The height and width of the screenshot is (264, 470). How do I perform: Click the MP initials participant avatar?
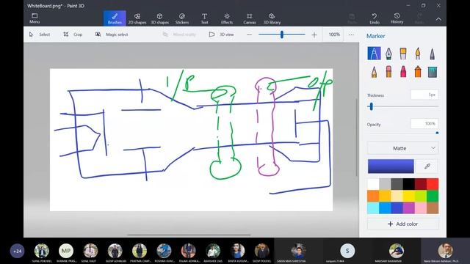[x=66, y=251]
